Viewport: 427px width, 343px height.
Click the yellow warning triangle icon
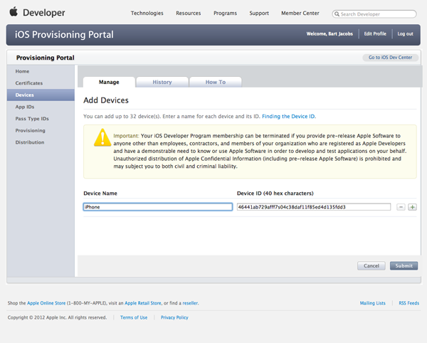pyautogui.click(x=102, y=137)
